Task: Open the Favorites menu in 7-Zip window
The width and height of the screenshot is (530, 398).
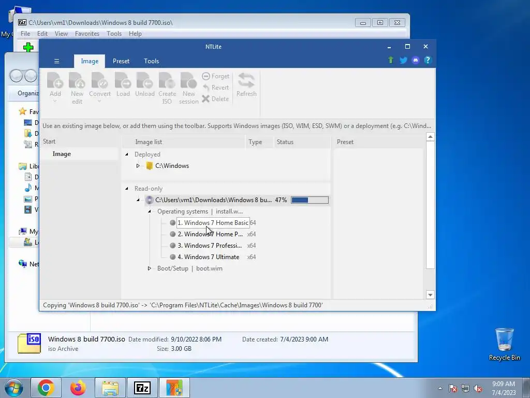Action: click(x=87, y=34)
